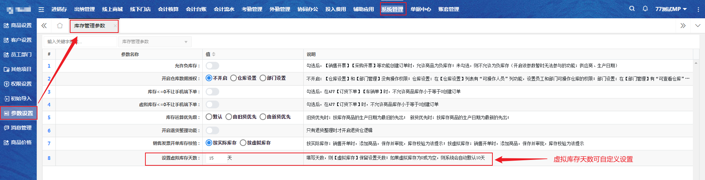Toggle the hamburger menu collapse icon

tap(41, 10)
